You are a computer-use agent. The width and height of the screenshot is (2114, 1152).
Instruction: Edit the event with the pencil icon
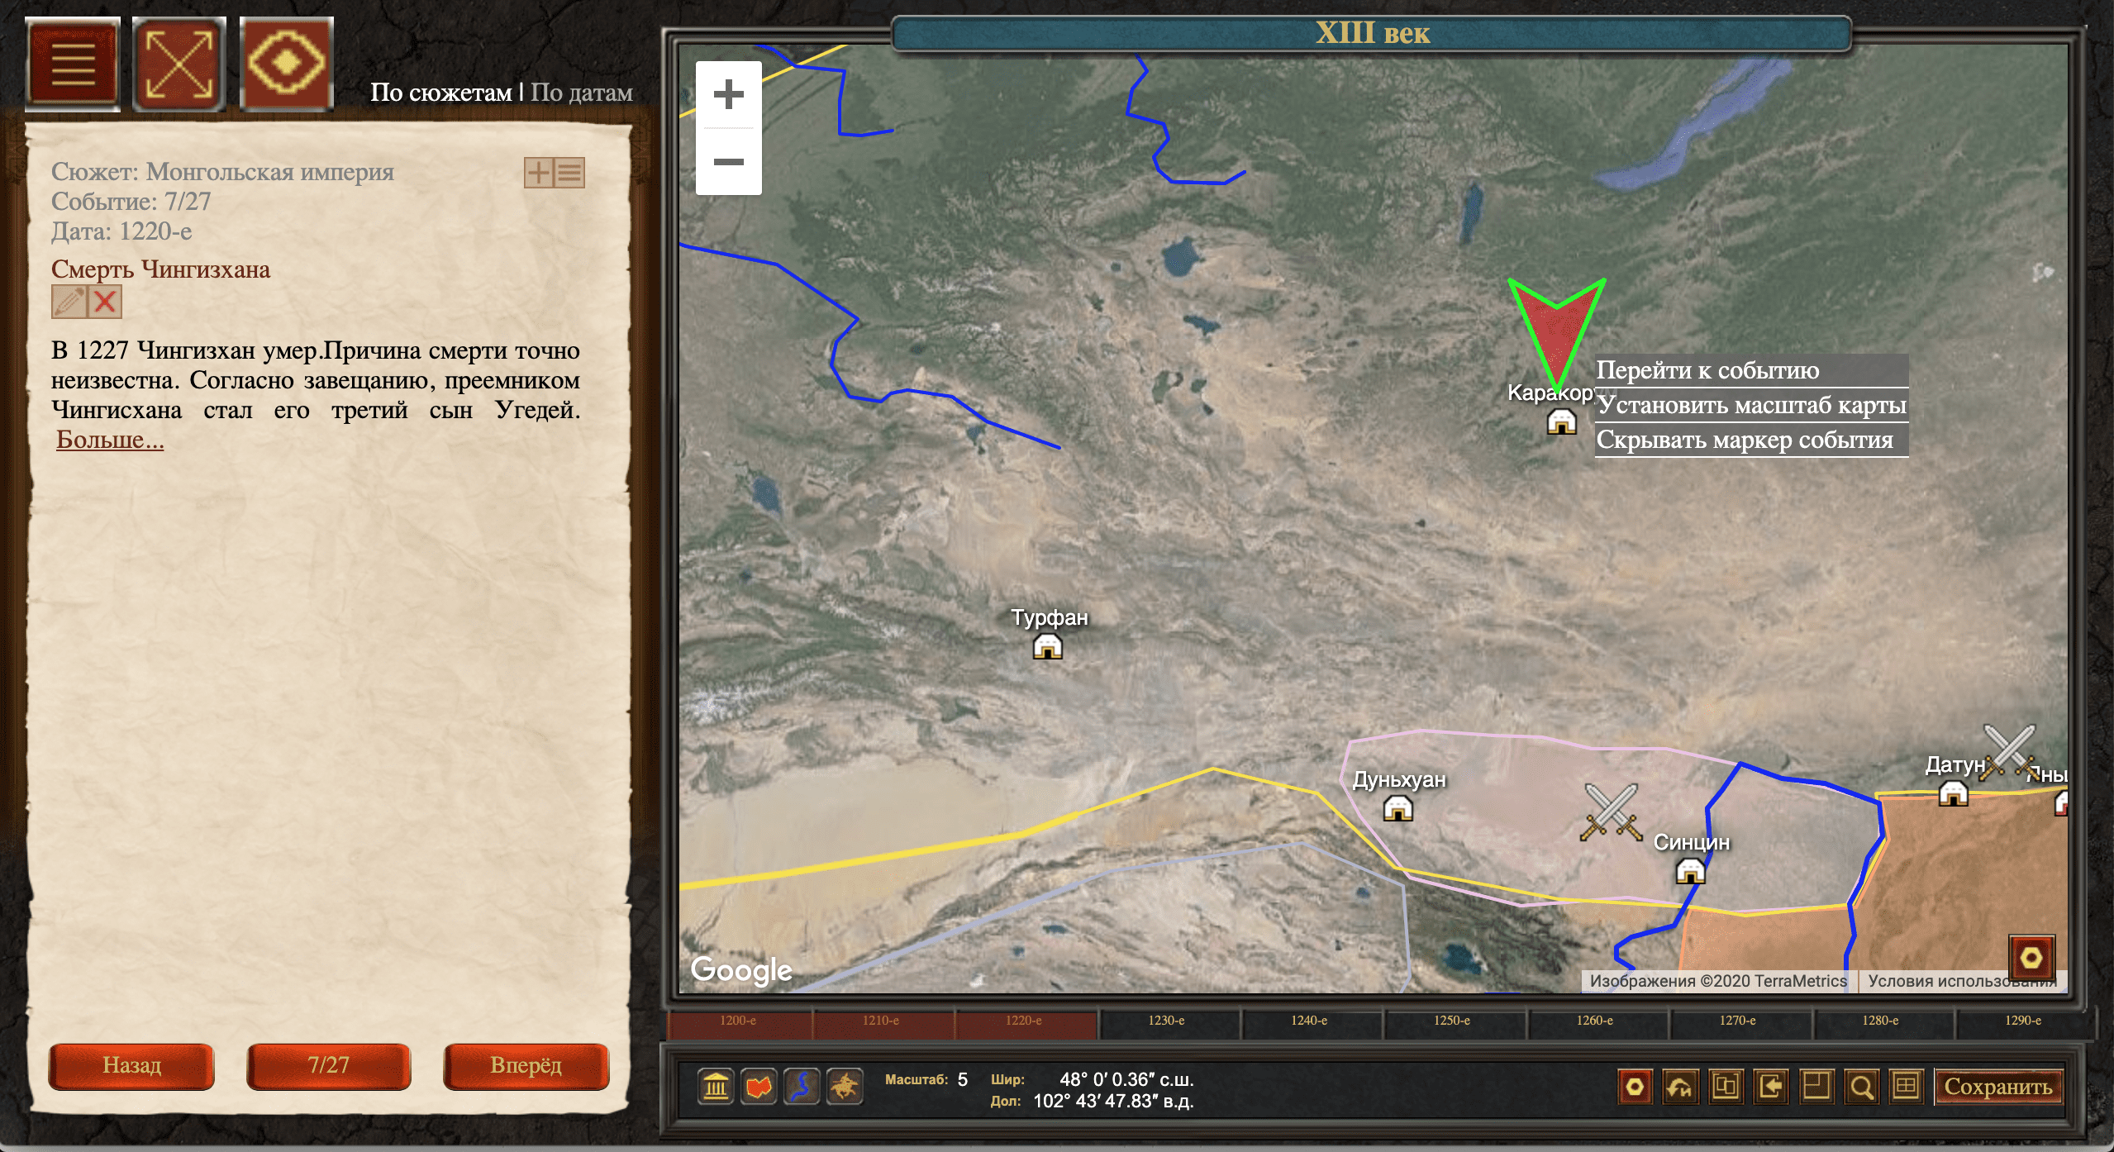tap(69, 302)
